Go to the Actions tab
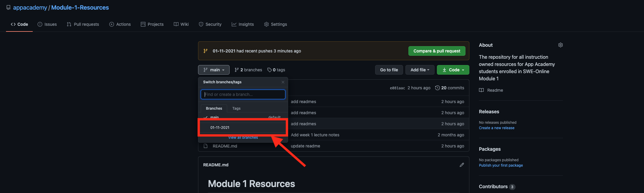 (x=120, y=24)
